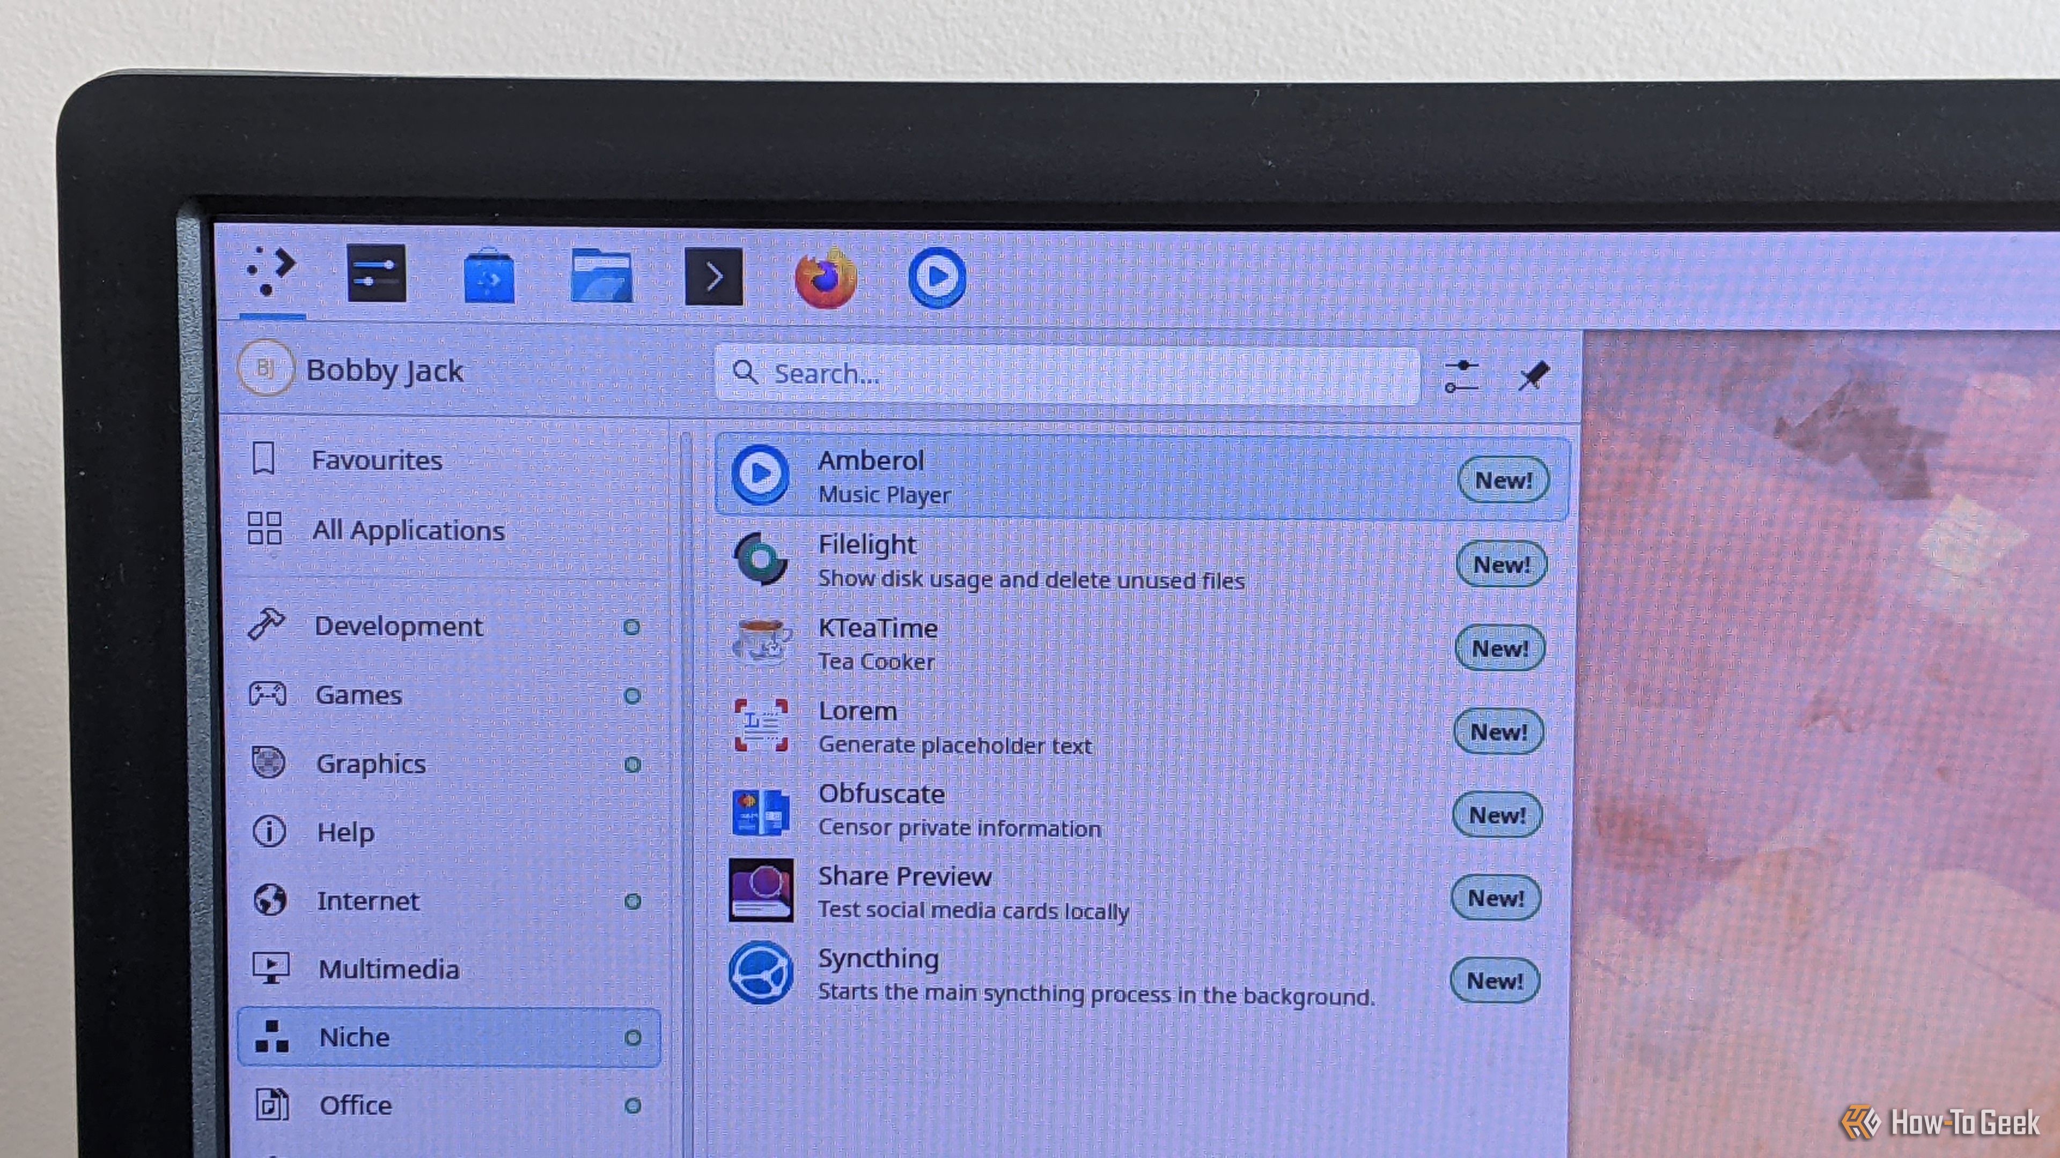2060x1158 pixels.
Task: Click the Niche category dots icon
Action: (271, 1036)
